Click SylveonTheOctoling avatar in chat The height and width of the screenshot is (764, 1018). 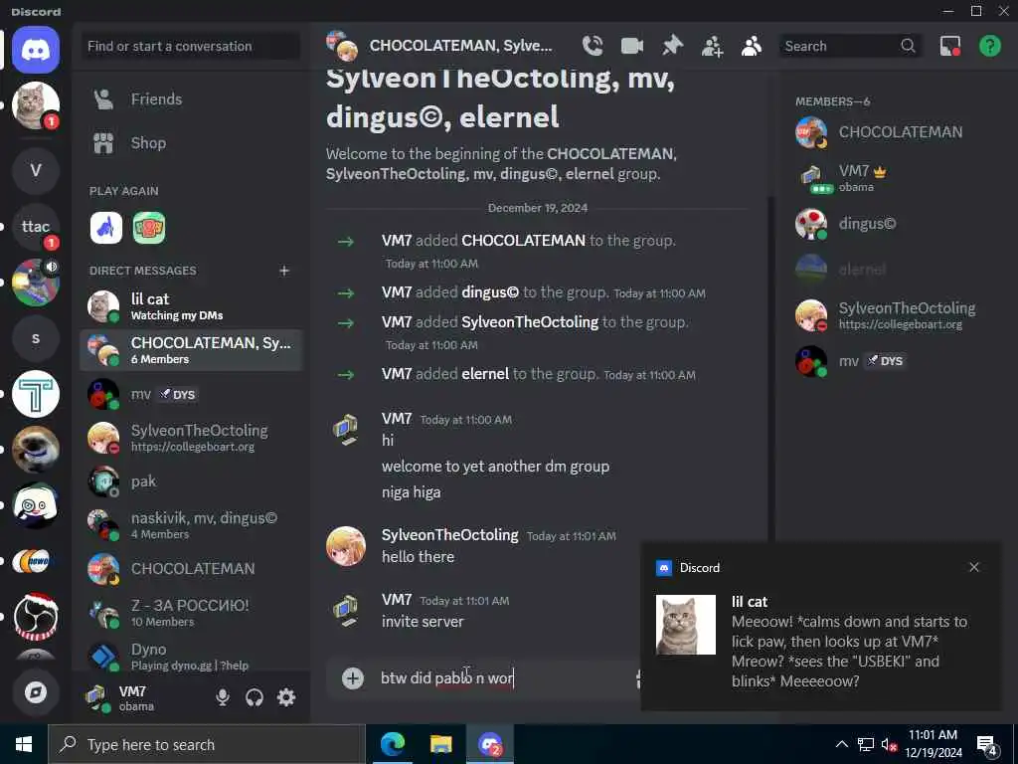tap(345, 546)
